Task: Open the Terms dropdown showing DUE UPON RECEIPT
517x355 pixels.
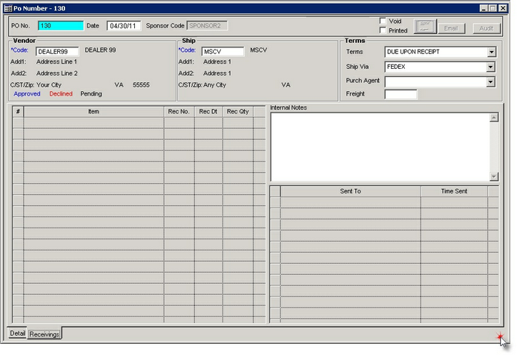Action: pyautogui.click(x=491, y=53)
